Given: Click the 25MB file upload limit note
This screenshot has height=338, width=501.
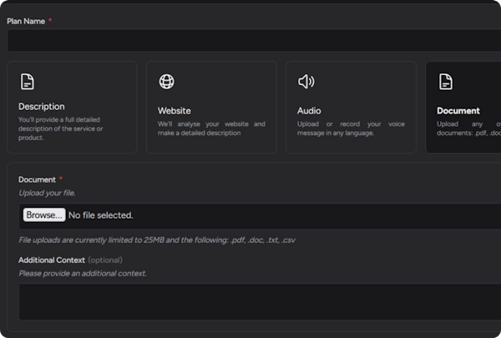Looking at the screenshot, I should pyautogui.click(x=157, y=240).
